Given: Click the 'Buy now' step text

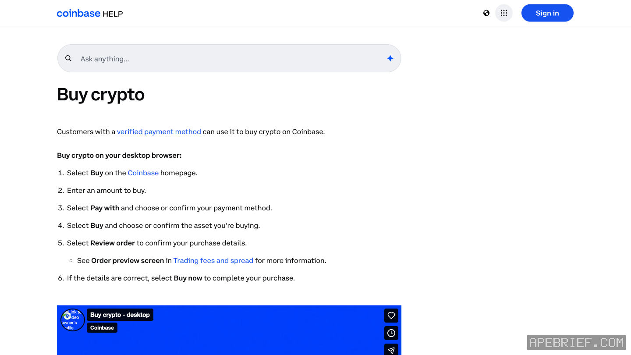Looking at the screenshot, I should click(x=188, y=278).
